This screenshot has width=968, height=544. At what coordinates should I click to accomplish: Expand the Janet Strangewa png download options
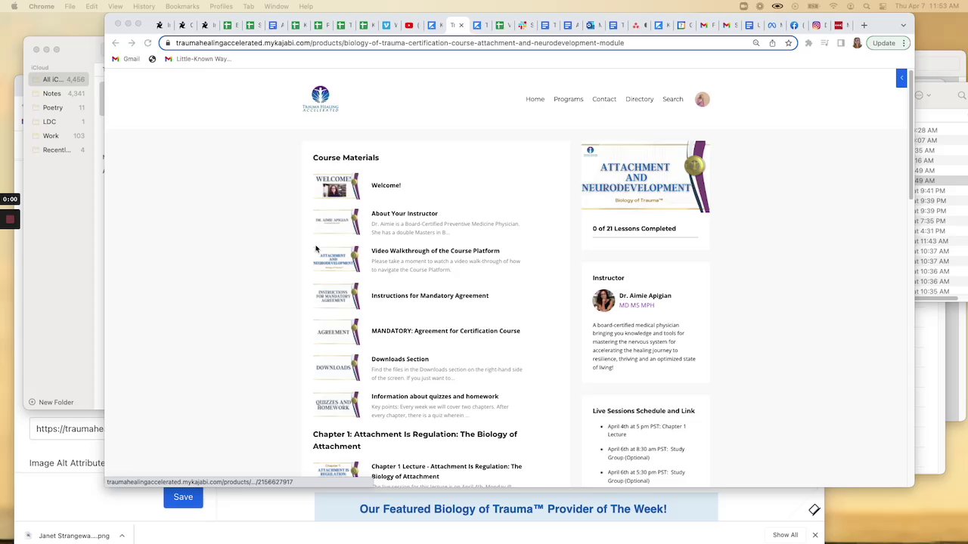pyautogui.click(x=122, y=536)
